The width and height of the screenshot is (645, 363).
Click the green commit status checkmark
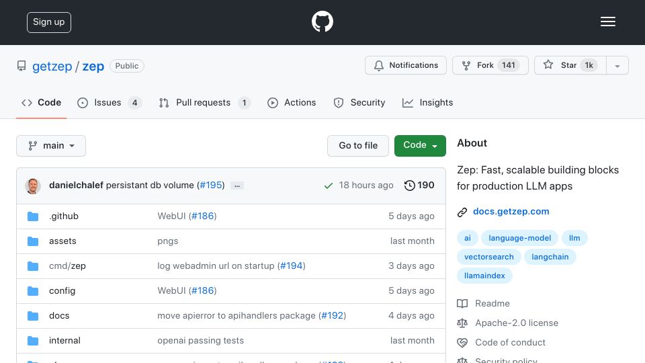coord(329,186)
